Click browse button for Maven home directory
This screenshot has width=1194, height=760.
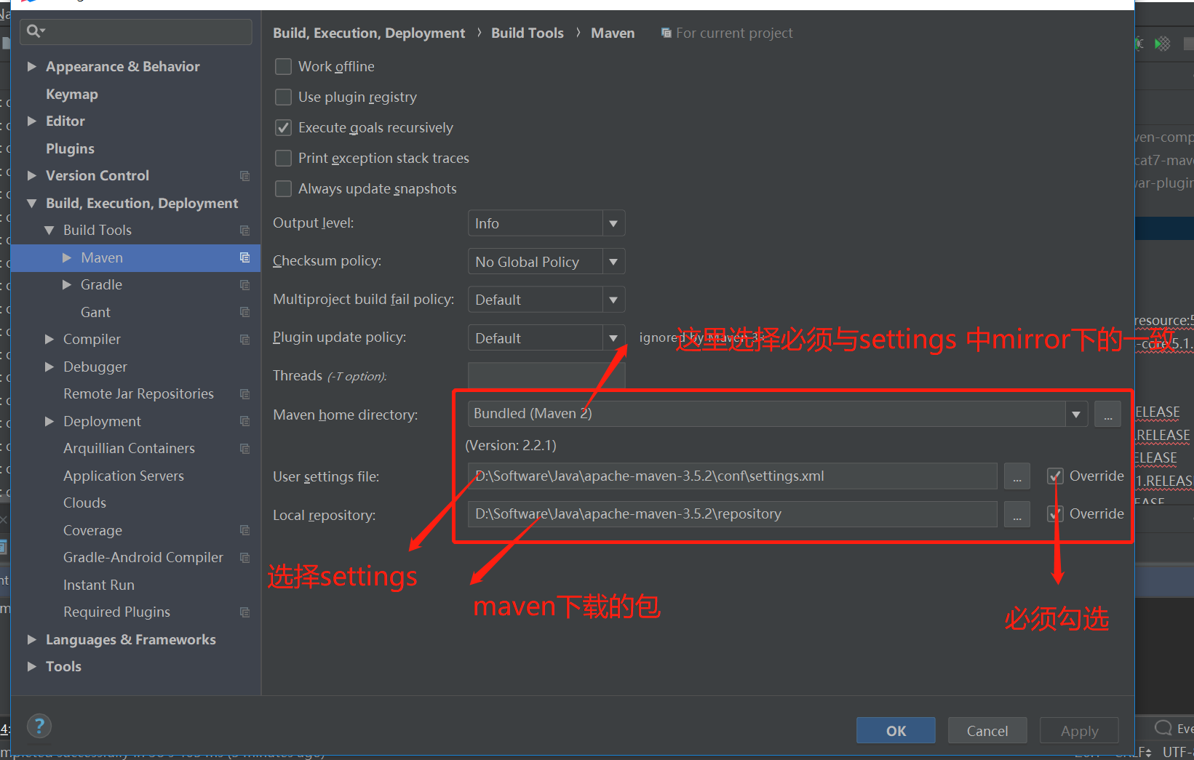(x=1107, y=414)
